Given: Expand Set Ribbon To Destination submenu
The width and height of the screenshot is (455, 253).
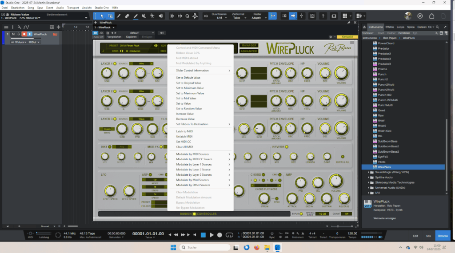Looking at the screenshot, I should [201, 124].
